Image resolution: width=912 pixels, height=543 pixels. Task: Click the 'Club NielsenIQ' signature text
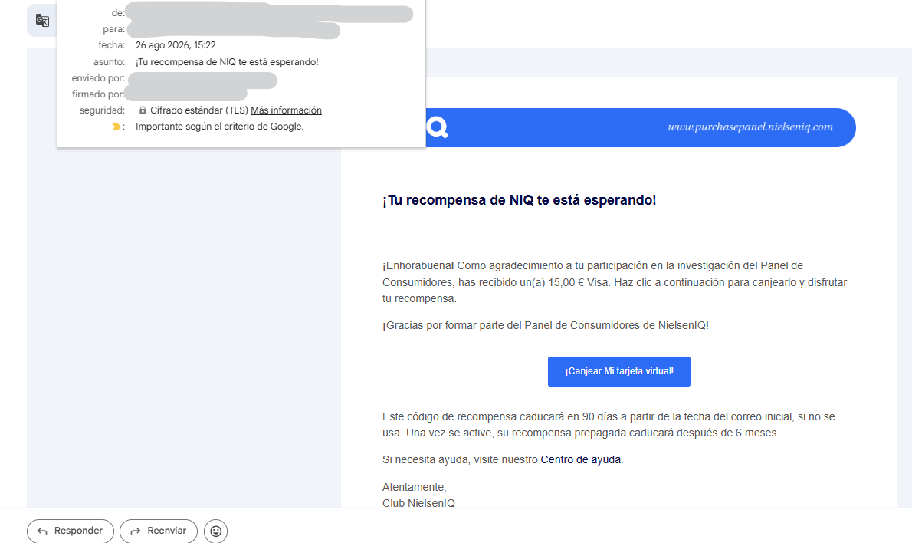(418, 503)
